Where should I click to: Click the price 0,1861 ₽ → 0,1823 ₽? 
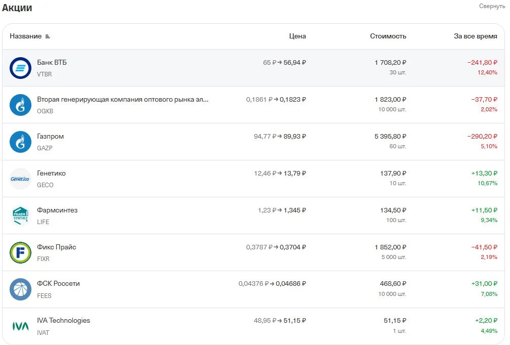[x=276, y=100]
